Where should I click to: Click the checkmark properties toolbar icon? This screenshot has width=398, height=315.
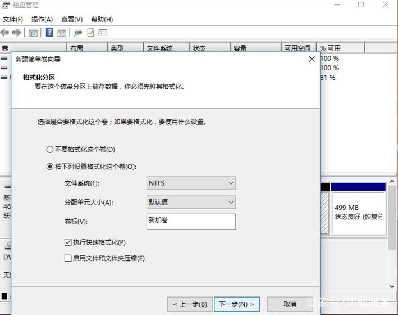coord(90,32)
